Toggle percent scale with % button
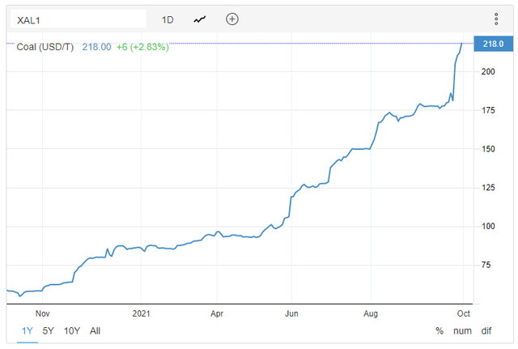The width and height of the screenshot is (518, 349). pos(439,331)
